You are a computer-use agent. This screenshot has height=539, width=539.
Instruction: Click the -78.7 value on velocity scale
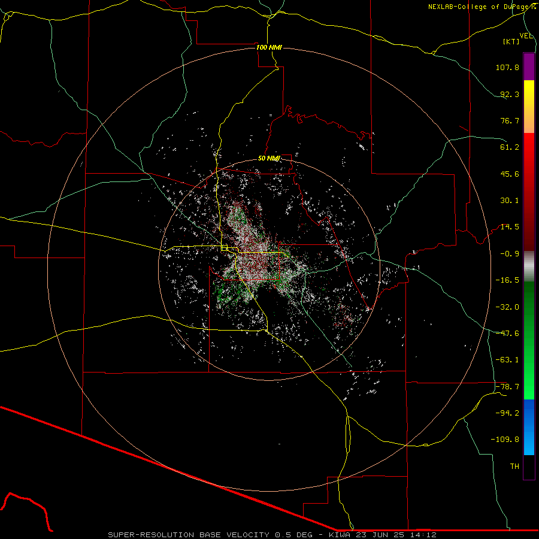click(507, 387)
